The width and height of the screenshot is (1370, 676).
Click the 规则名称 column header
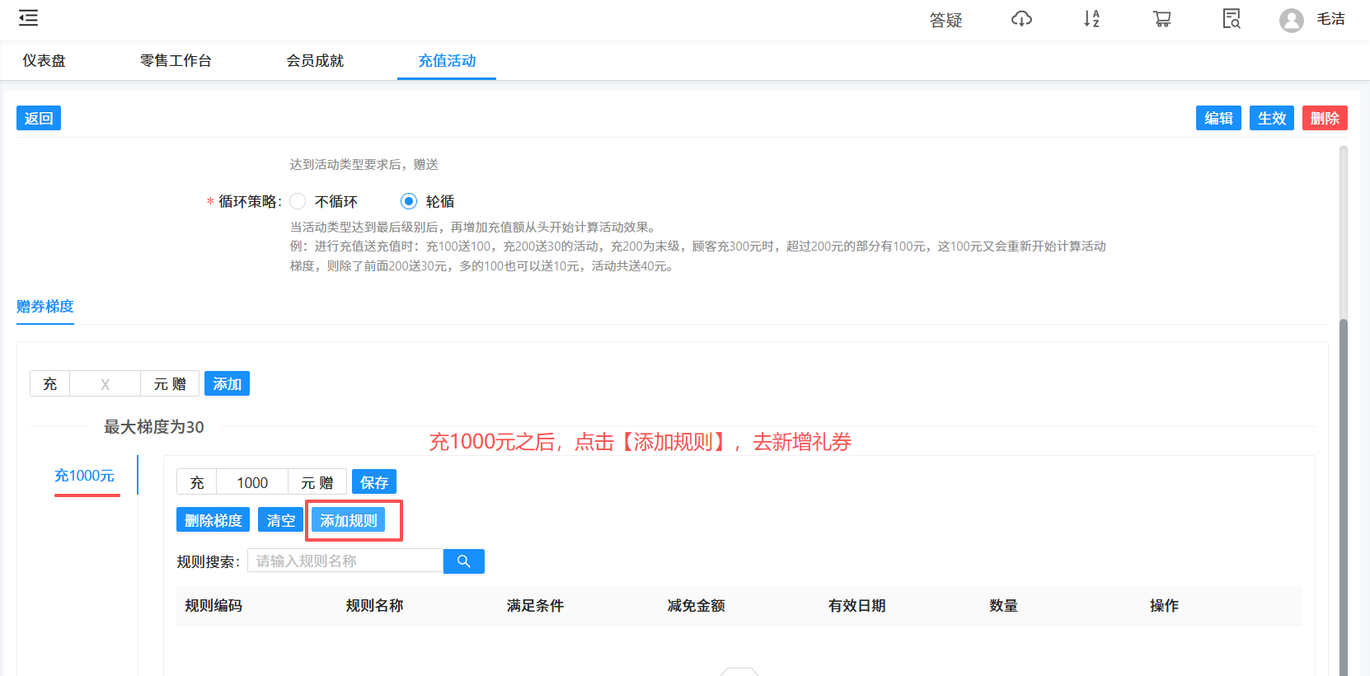click(x=374, y=606)
